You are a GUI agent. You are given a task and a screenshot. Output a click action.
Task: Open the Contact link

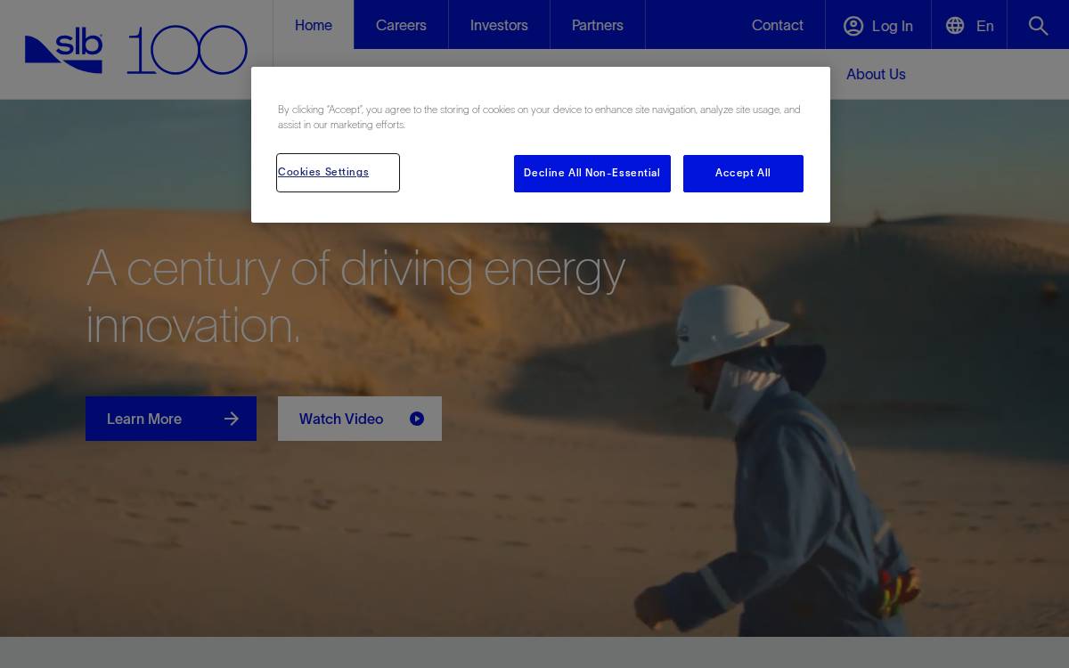pyautogui.click(x=778, y=25)
